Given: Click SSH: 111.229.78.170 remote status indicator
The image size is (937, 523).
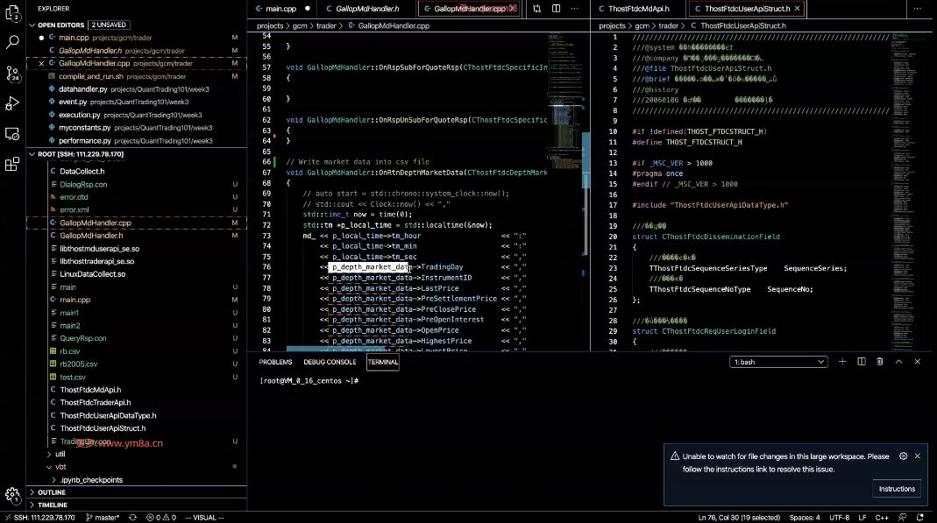Looking at the screenshot, I should pyautogui.click(x=40, y=518).
